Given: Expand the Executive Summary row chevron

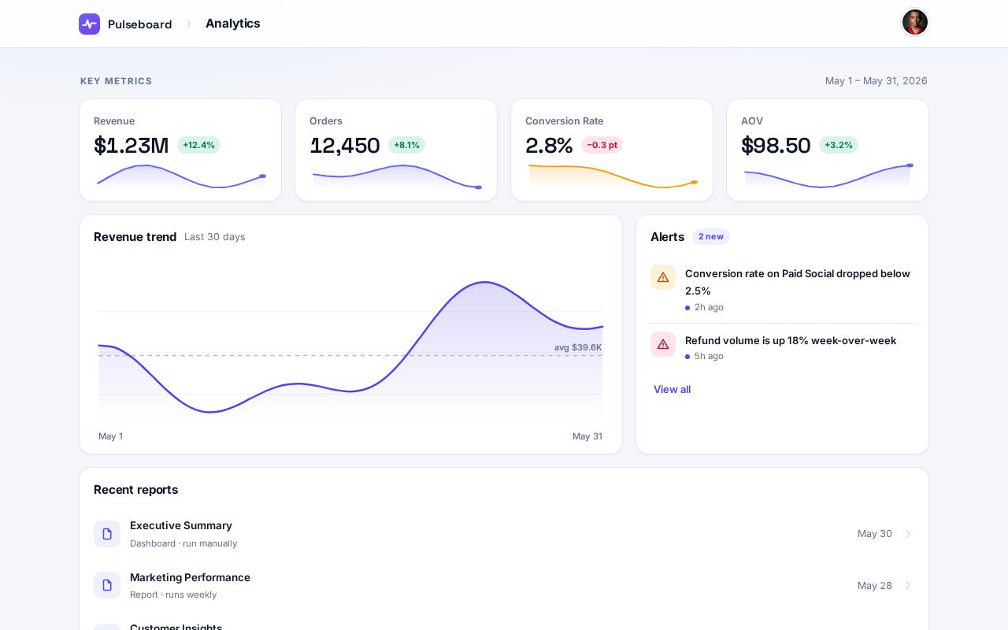Looking at the screenshot, I should point(907,534).
